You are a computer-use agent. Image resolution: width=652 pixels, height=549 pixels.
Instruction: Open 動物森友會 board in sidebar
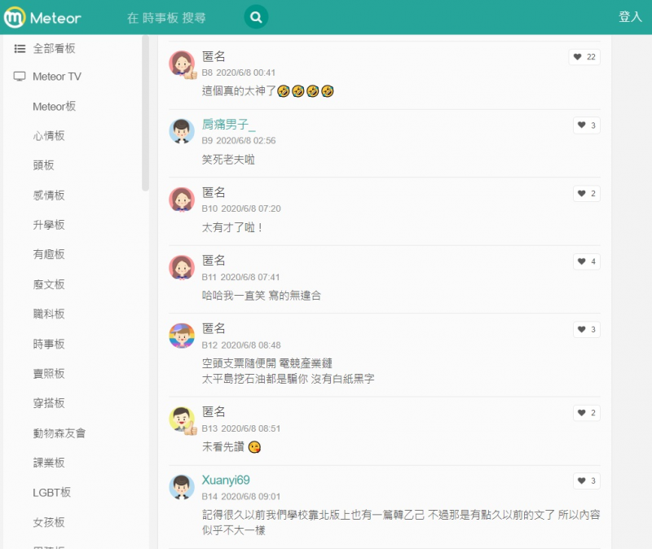[60, 433]
